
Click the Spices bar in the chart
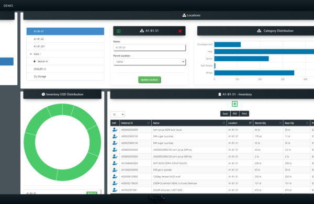(x=241, y=59)
